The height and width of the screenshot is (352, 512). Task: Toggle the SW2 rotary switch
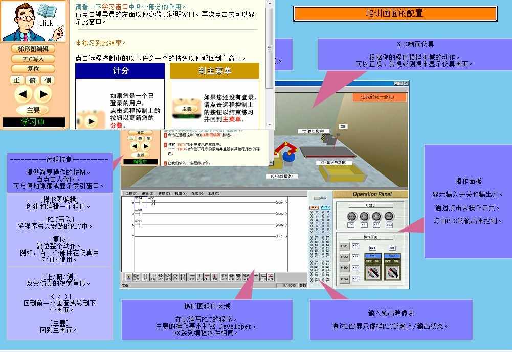click(392, 272)
